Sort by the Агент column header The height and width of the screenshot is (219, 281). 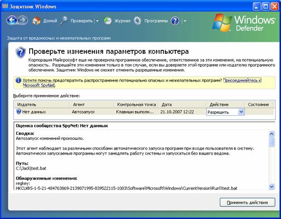tap(91, 104)
